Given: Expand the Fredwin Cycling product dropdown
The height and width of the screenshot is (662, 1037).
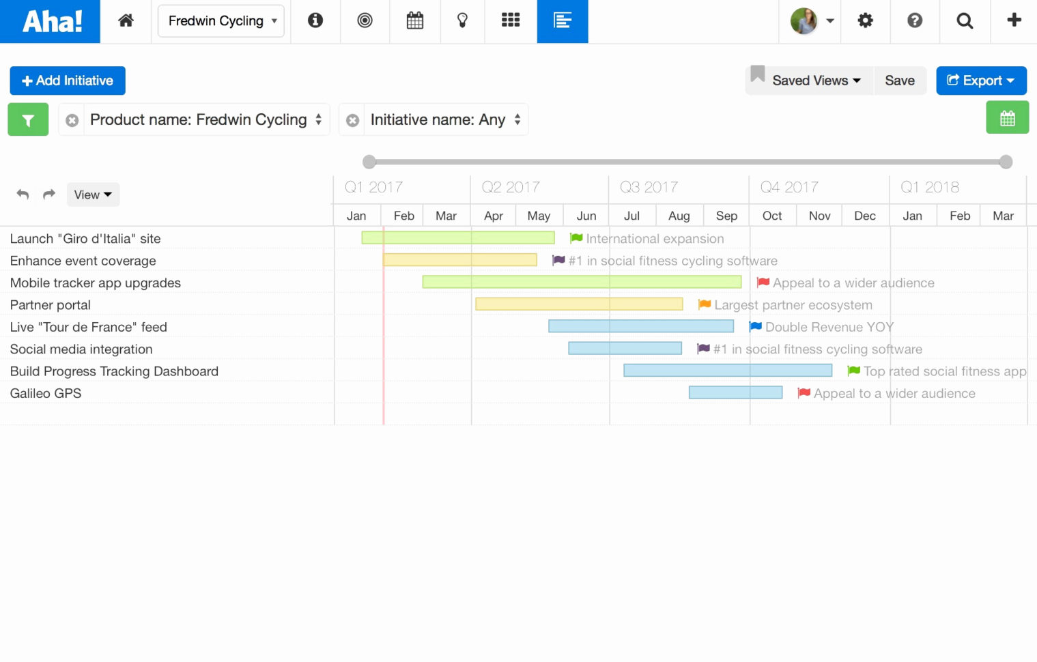Looking at the screenshot, I should pyautogui.click(x=221, y=21).
